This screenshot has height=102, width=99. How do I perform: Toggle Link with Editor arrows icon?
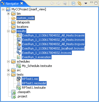80,3
